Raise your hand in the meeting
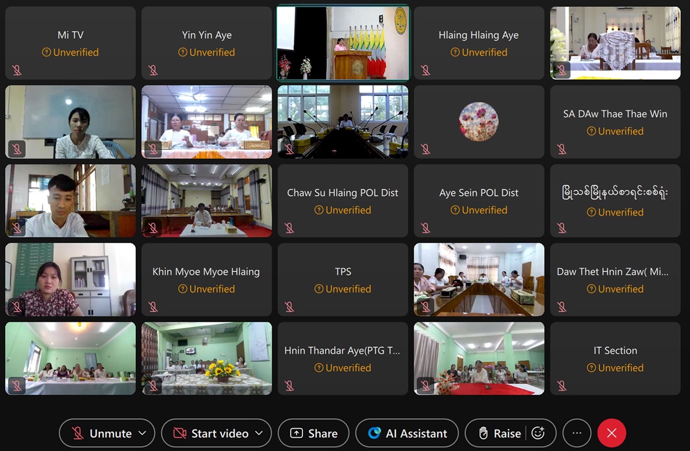Viewport: 690px width, 451px height. pyautogui.click(x=499, y=433)
